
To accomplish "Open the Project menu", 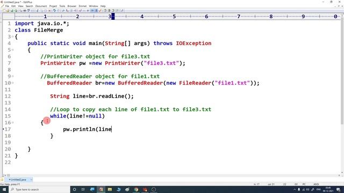I will [53, 6].
